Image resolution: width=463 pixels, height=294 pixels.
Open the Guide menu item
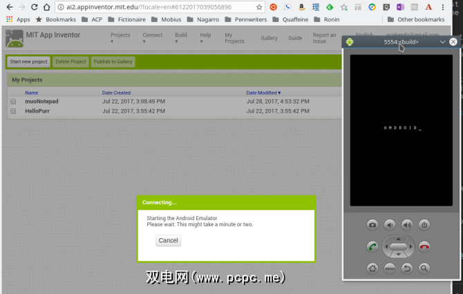pos(295,38)
